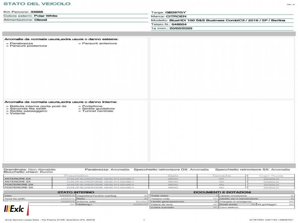Select Volante entry

[18, 113]
